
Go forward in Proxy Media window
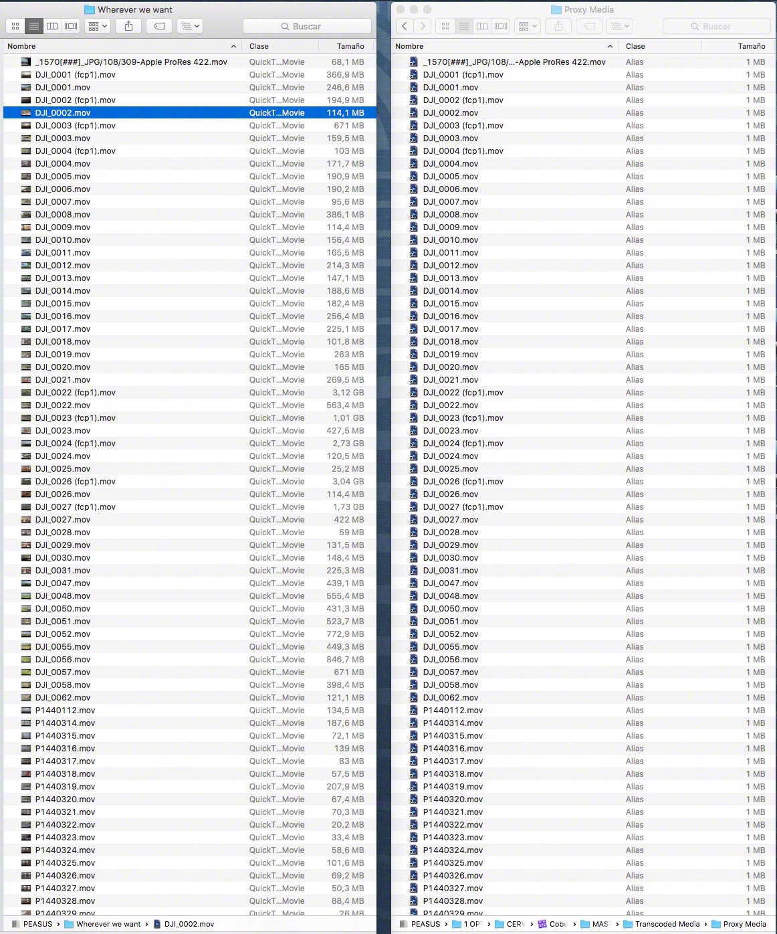coord(423,26)
